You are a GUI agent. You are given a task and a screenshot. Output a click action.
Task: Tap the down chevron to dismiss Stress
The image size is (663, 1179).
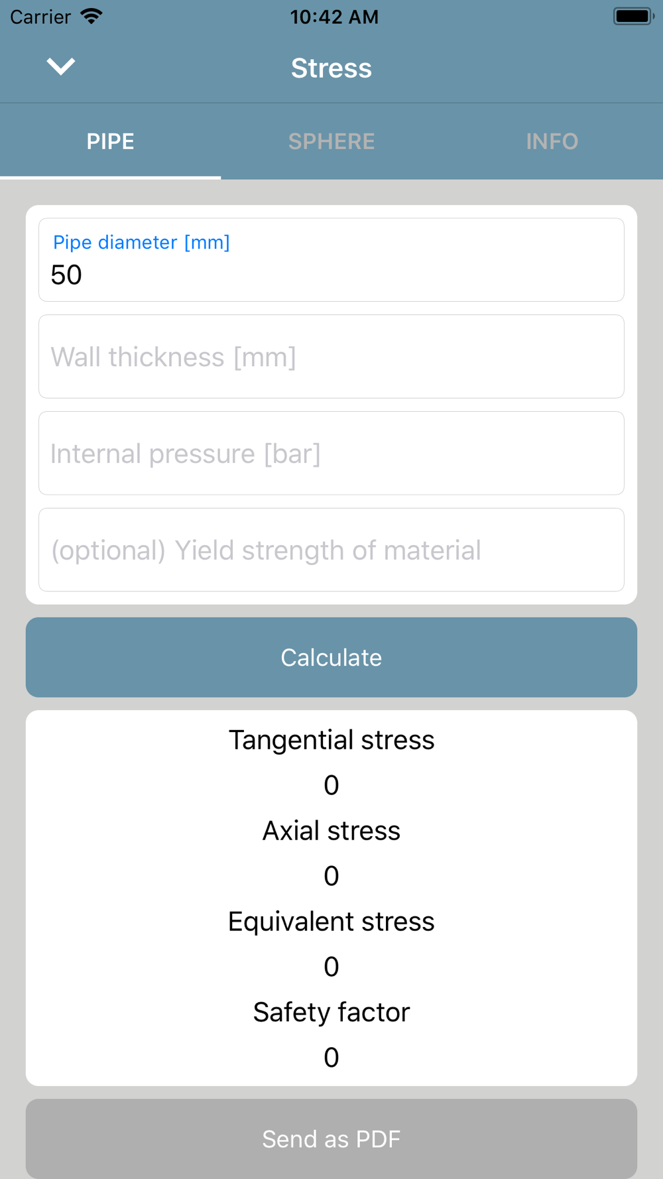60,66
